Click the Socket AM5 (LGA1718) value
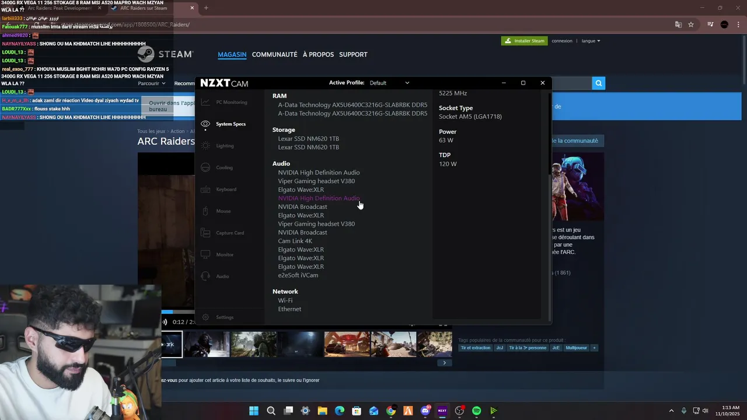 pos(470,117)
